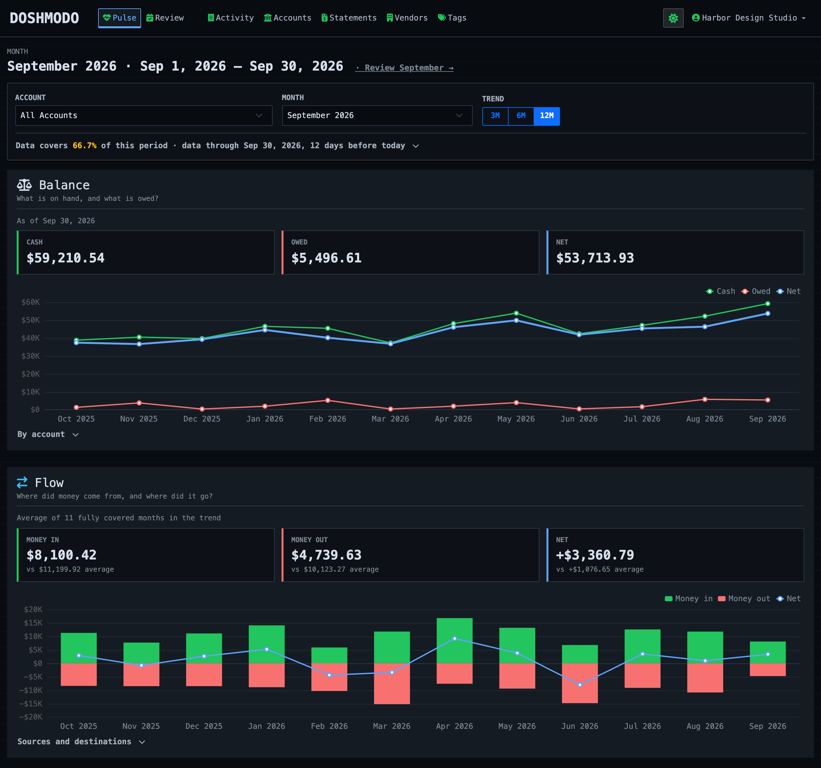The image size is (821, 768).
Task: Open the Vendors page
Action: (407, 18)
